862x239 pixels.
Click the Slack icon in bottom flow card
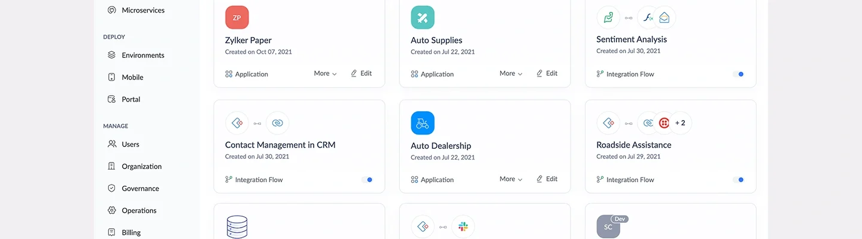click(463, 227)
